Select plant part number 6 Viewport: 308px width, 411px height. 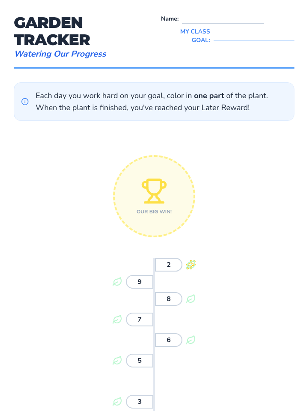point(168,340)
